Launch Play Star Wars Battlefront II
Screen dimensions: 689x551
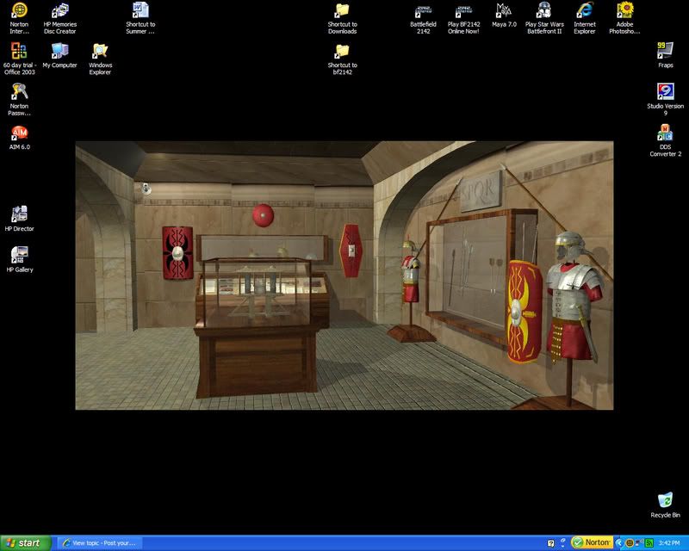544,17
